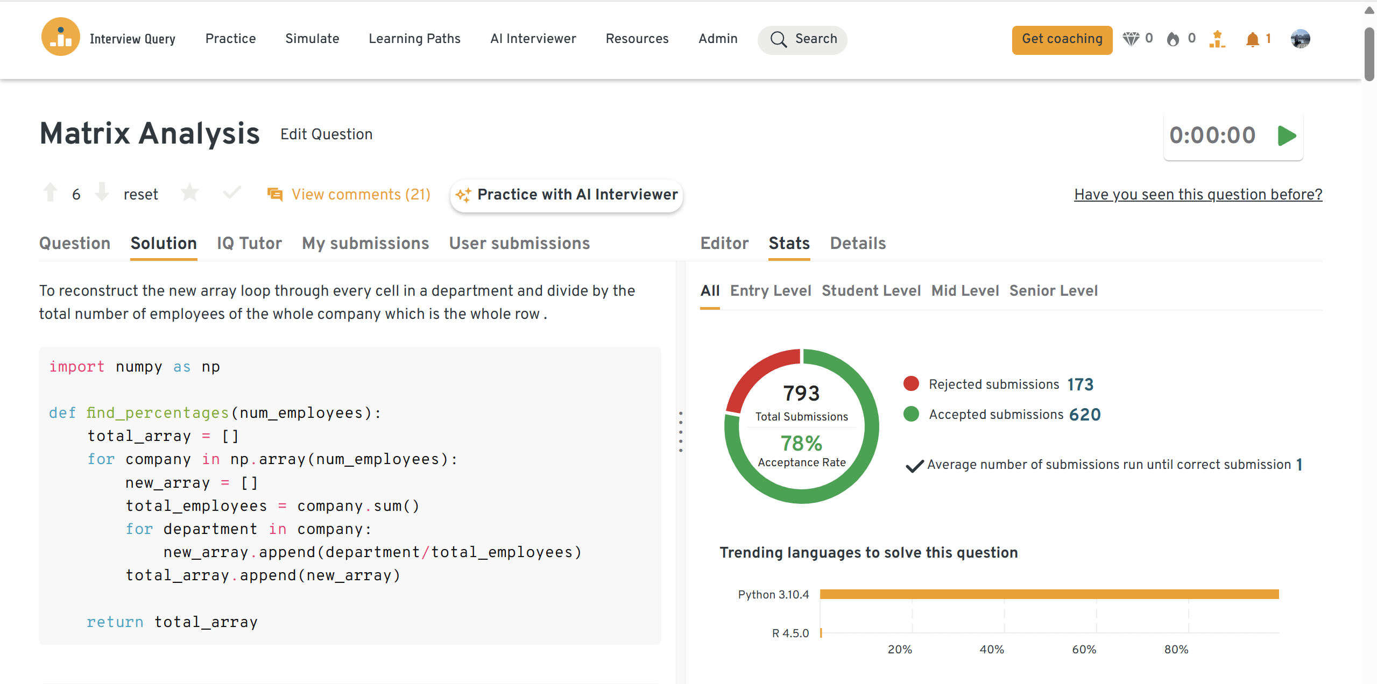Open View comments (21) link

coord(361,194)
